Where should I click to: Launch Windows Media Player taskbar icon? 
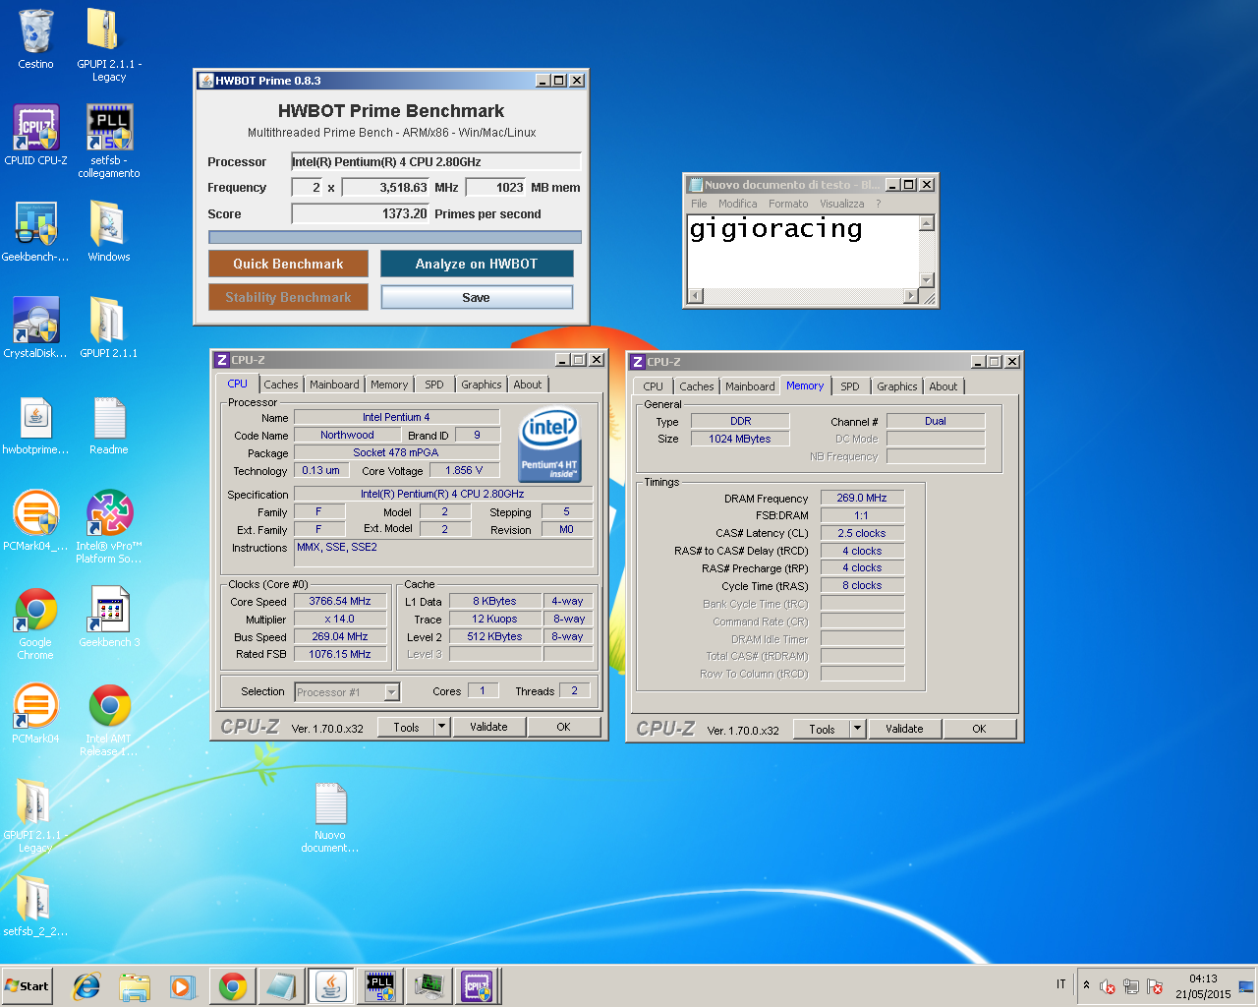(183, 986)
